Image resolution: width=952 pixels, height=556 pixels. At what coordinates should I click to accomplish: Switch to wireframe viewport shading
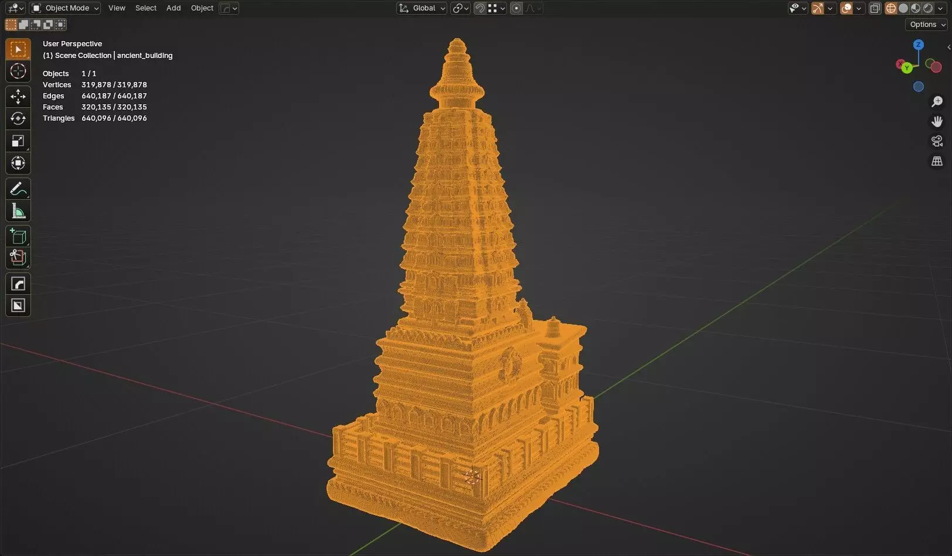tap(891, 8)
